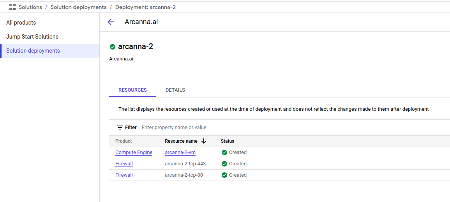
Task: Go to Solution deployments breadcrumb
Action: [x=78, y=7]
